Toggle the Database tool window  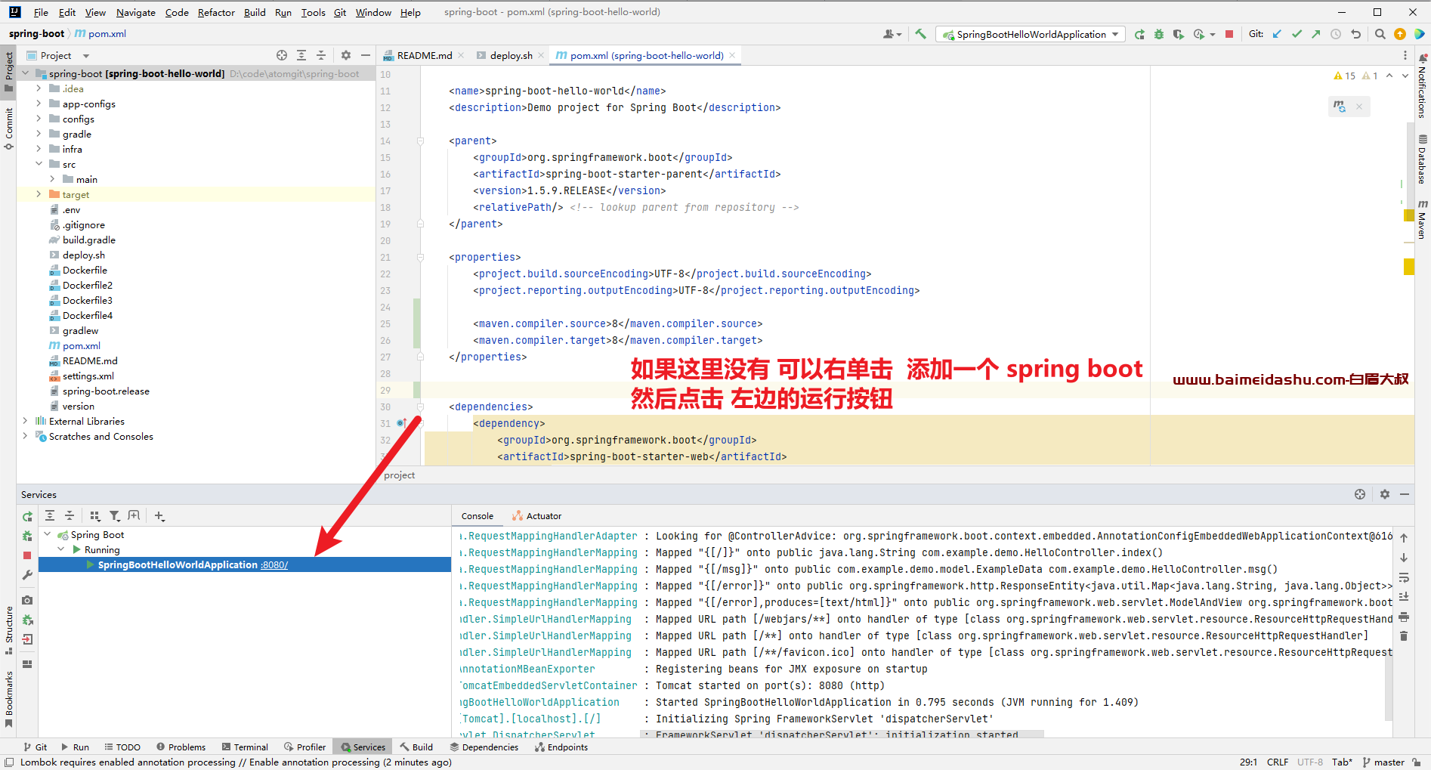1423,159
